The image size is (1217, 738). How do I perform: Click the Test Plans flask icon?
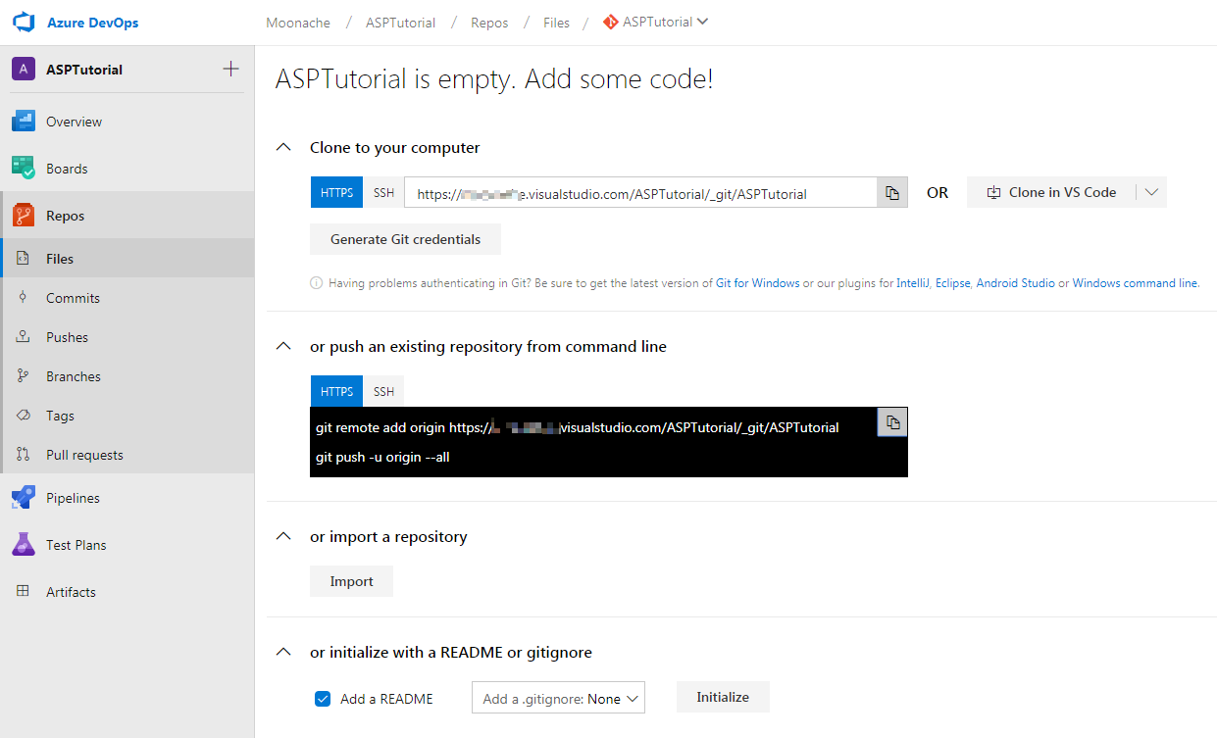point(24,545)
